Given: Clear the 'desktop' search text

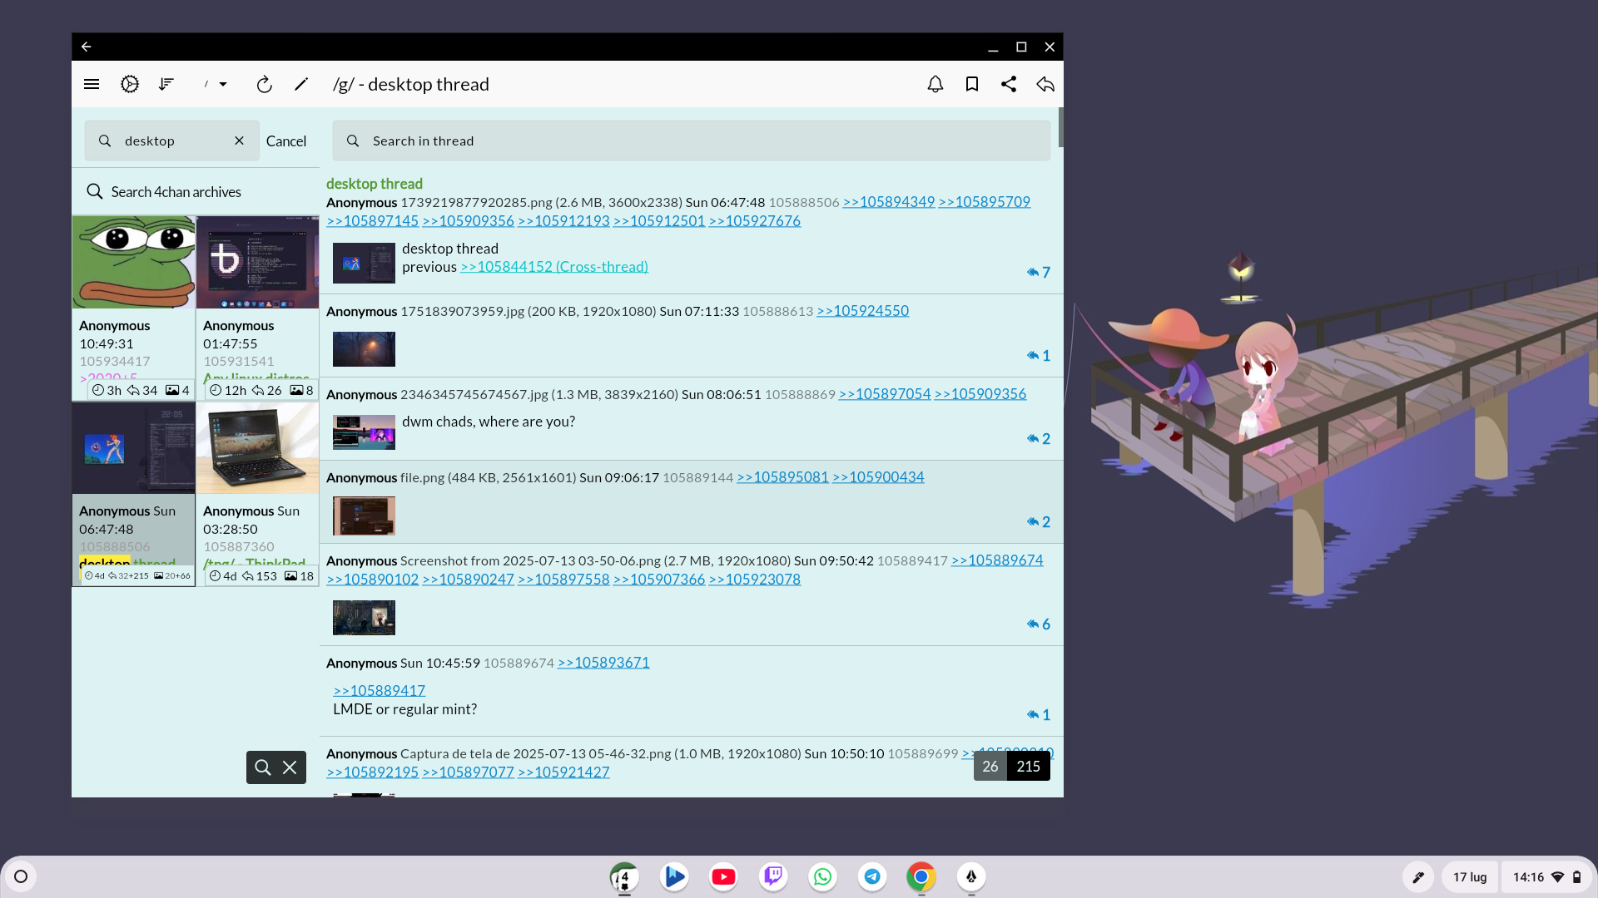Looking at the screenshot, I should [240, 141].
